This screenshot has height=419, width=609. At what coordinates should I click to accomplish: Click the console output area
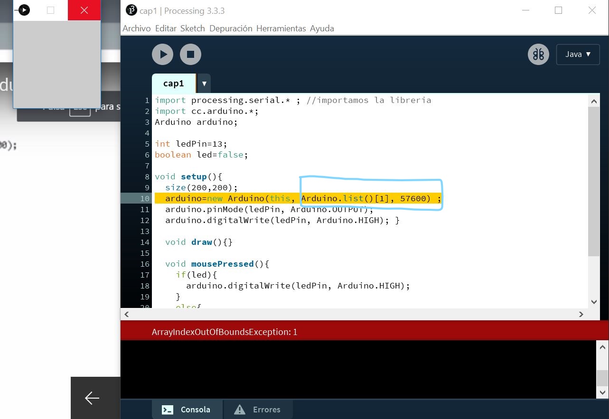[x=358, y=369]
